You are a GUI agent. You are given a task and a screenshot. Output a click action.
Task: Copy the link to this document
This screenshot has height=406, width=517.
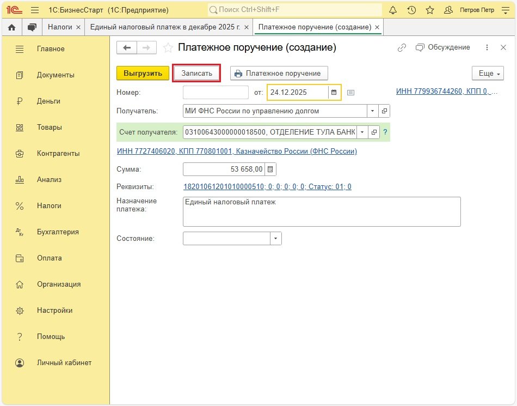(x=402, y=48)
